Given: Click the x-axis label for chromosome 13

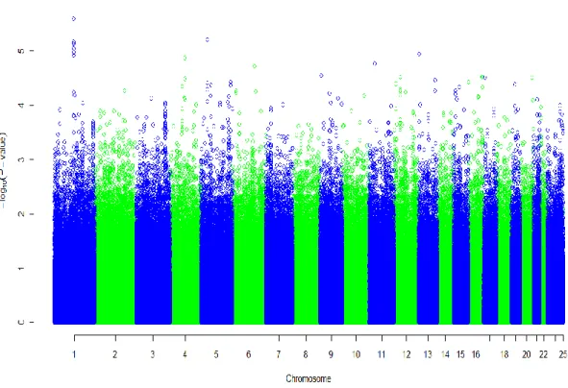Looking at the screenshot, I should [x=428, y=354].
